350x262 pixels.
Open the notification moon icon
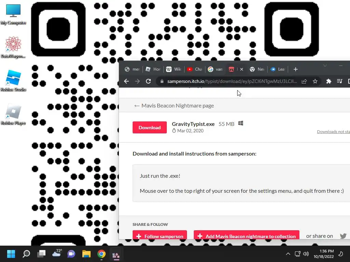pos(341,254)
